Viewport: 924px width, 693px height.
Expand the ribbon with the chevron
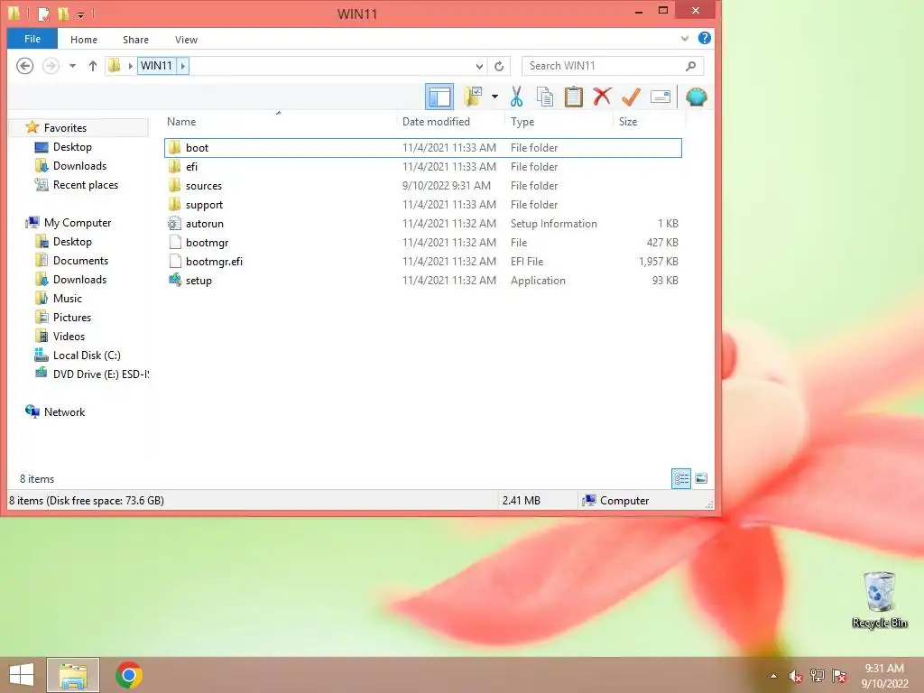684,39
